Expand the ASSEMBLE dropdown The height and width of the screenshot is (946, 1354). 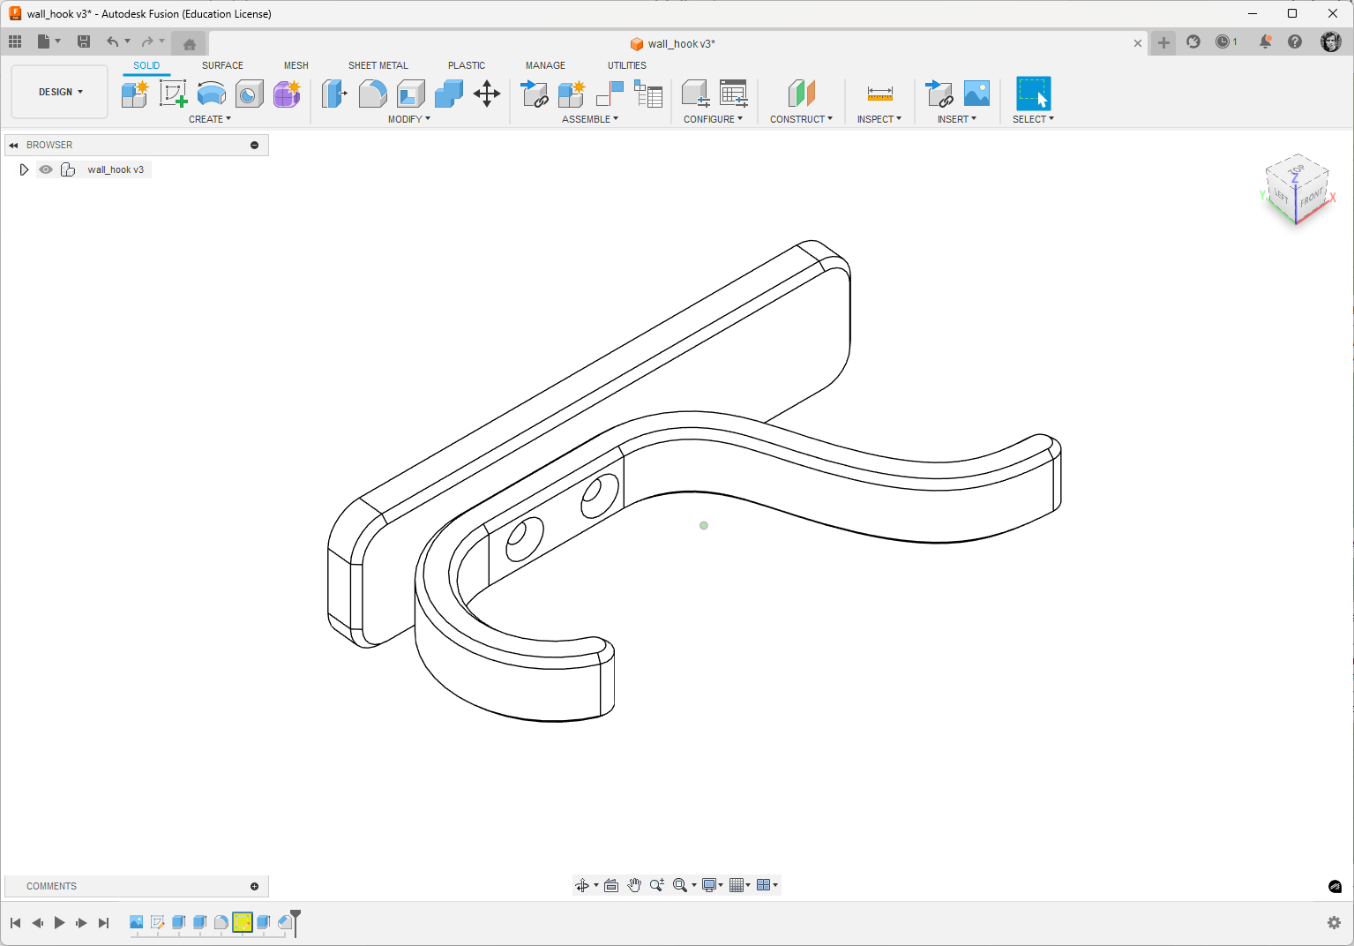(590, 119)
